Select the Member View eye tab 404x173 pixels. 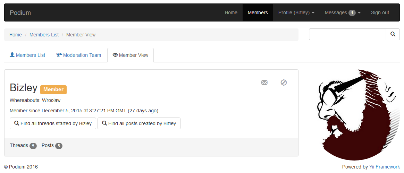click(x=131, y=55)
